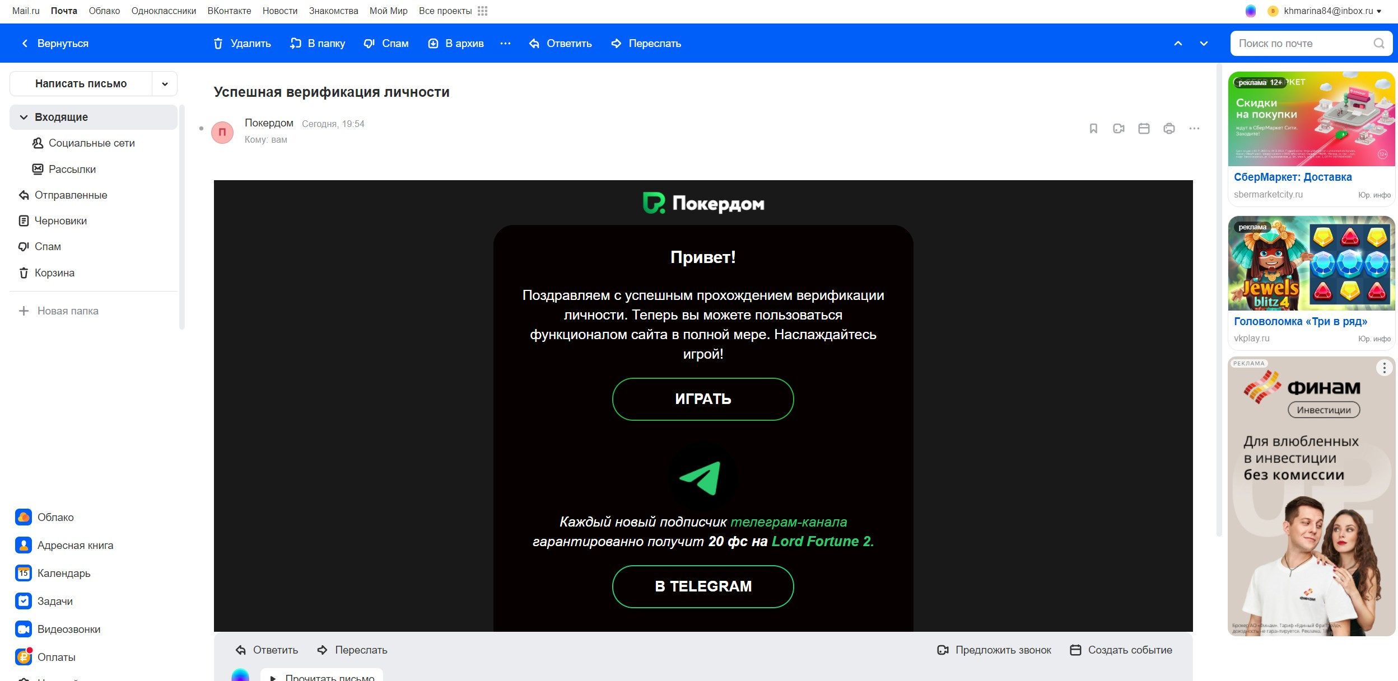Reply using Ответить in blue toolbar
This screenshot has height=681, width=1398.
pos(560,43)
